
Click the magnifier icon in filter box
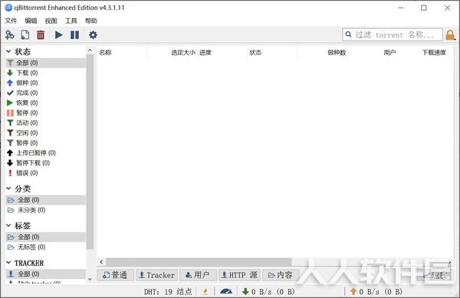(348, 34)
